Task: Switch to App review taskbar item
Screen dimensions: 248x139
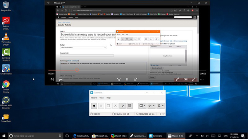Action: 138,136
